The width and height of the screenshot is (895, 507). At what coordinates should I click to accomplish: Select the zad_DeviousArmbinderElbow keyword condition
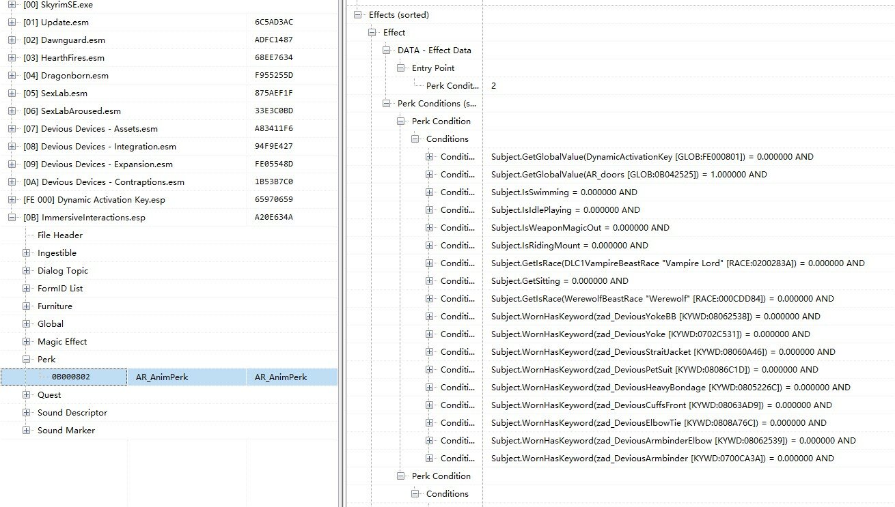click(x=674, y=441)
